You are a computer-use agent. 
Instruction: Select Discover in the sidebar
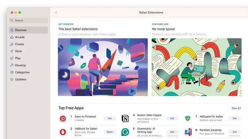pos(28,30)
